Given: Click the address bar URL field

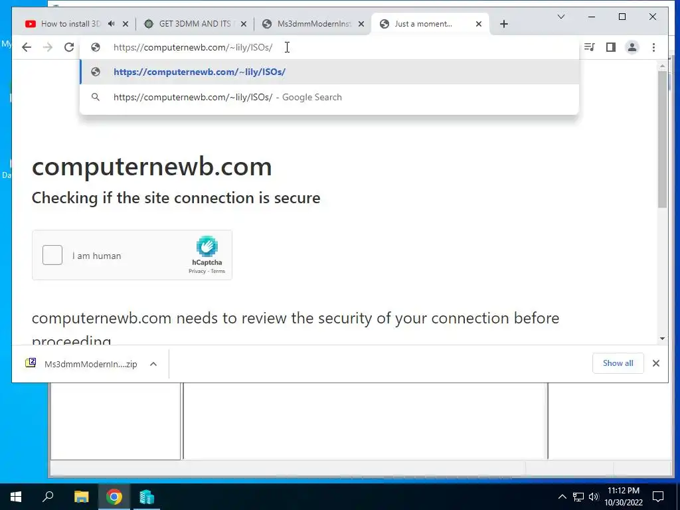Looking at the screenshot, I should click(x=329, y=47).
